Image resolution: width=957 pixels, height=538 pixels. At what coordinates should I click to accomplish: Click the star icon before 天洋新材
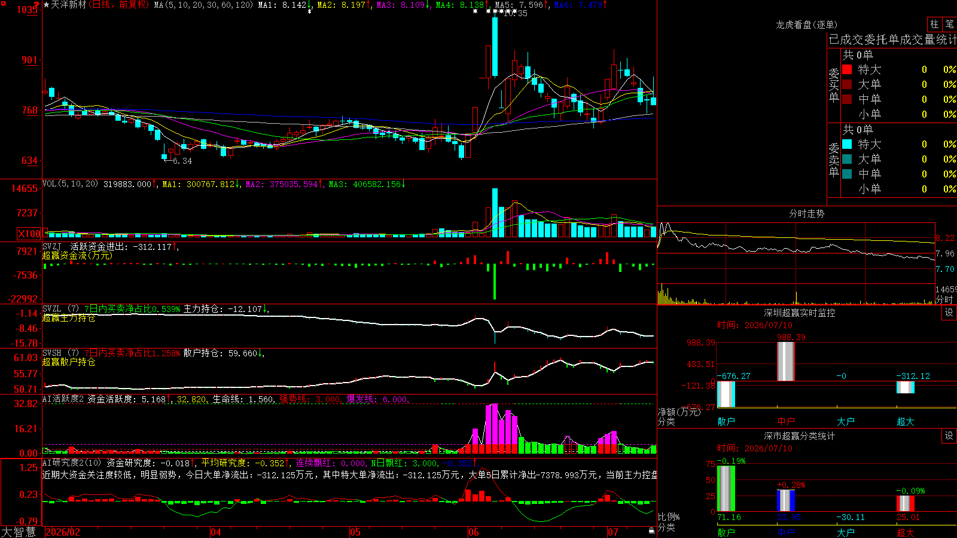pyautogui.click(x=47, y=5)
